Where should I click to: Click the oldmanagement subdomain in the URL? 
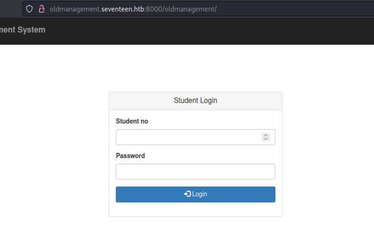pos(75,9)
